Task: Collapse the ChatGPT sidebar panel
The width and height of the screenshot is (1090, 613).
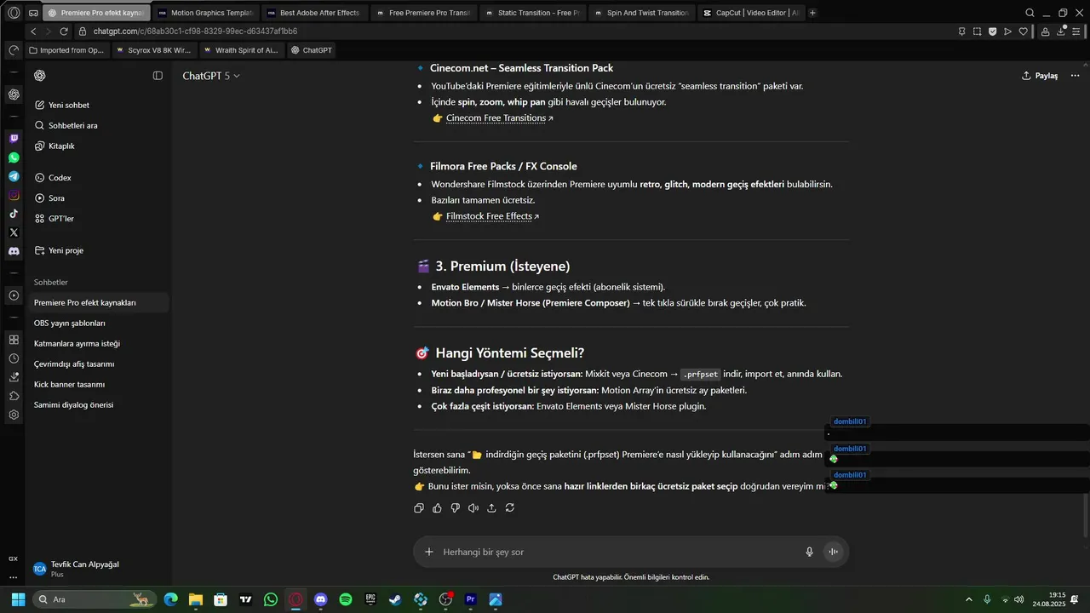Action: point(158,76)
